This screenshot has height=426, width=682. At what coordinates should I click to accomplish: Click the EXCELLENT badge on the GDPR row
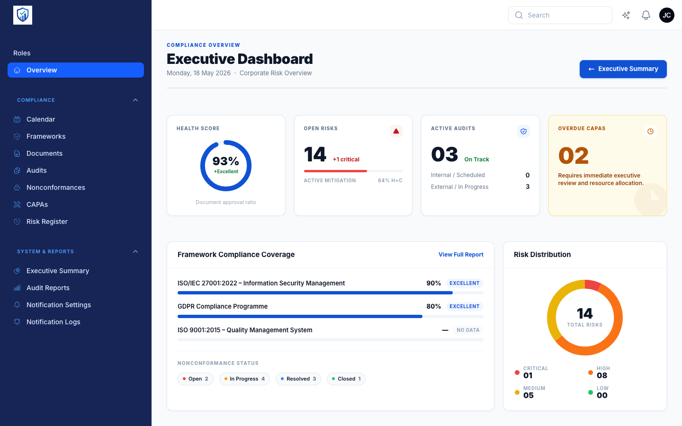pos(465,306)
